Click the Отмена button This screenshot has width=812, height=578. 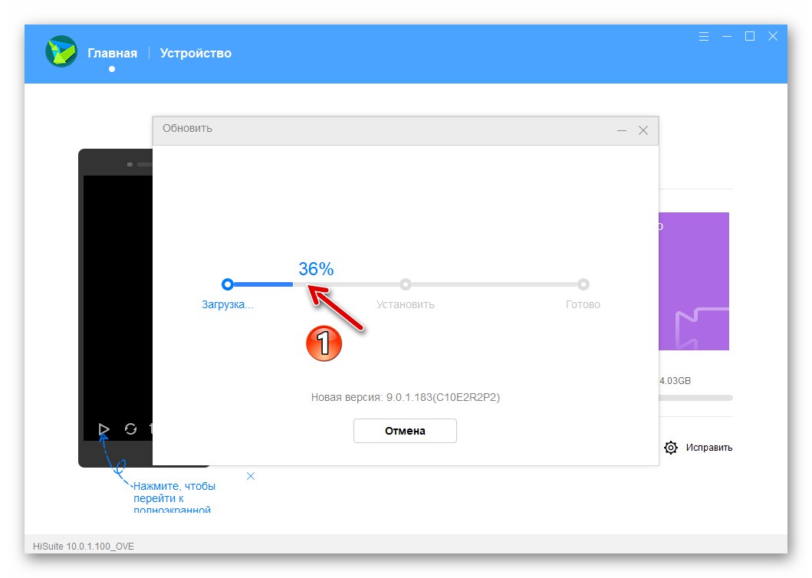405,431
